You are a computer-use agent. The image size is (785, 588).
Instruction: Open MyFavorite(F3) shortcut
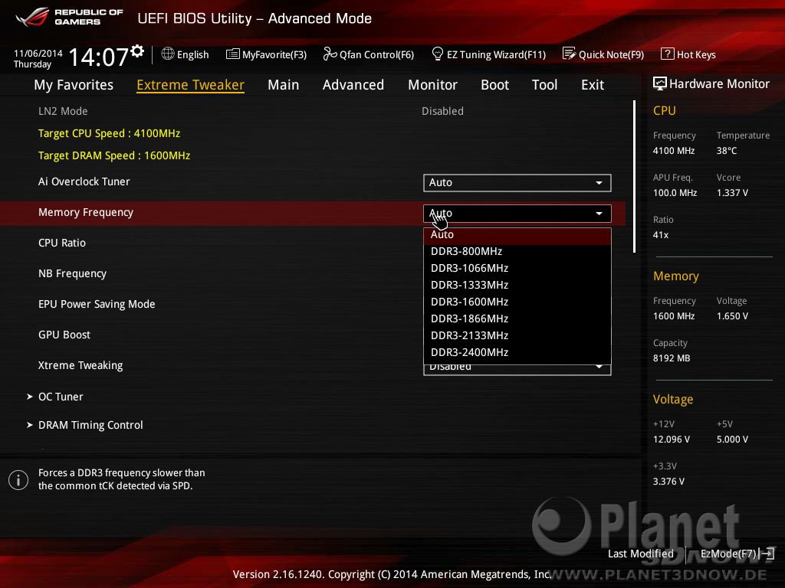pyautogui.click(x=266, y=54)
